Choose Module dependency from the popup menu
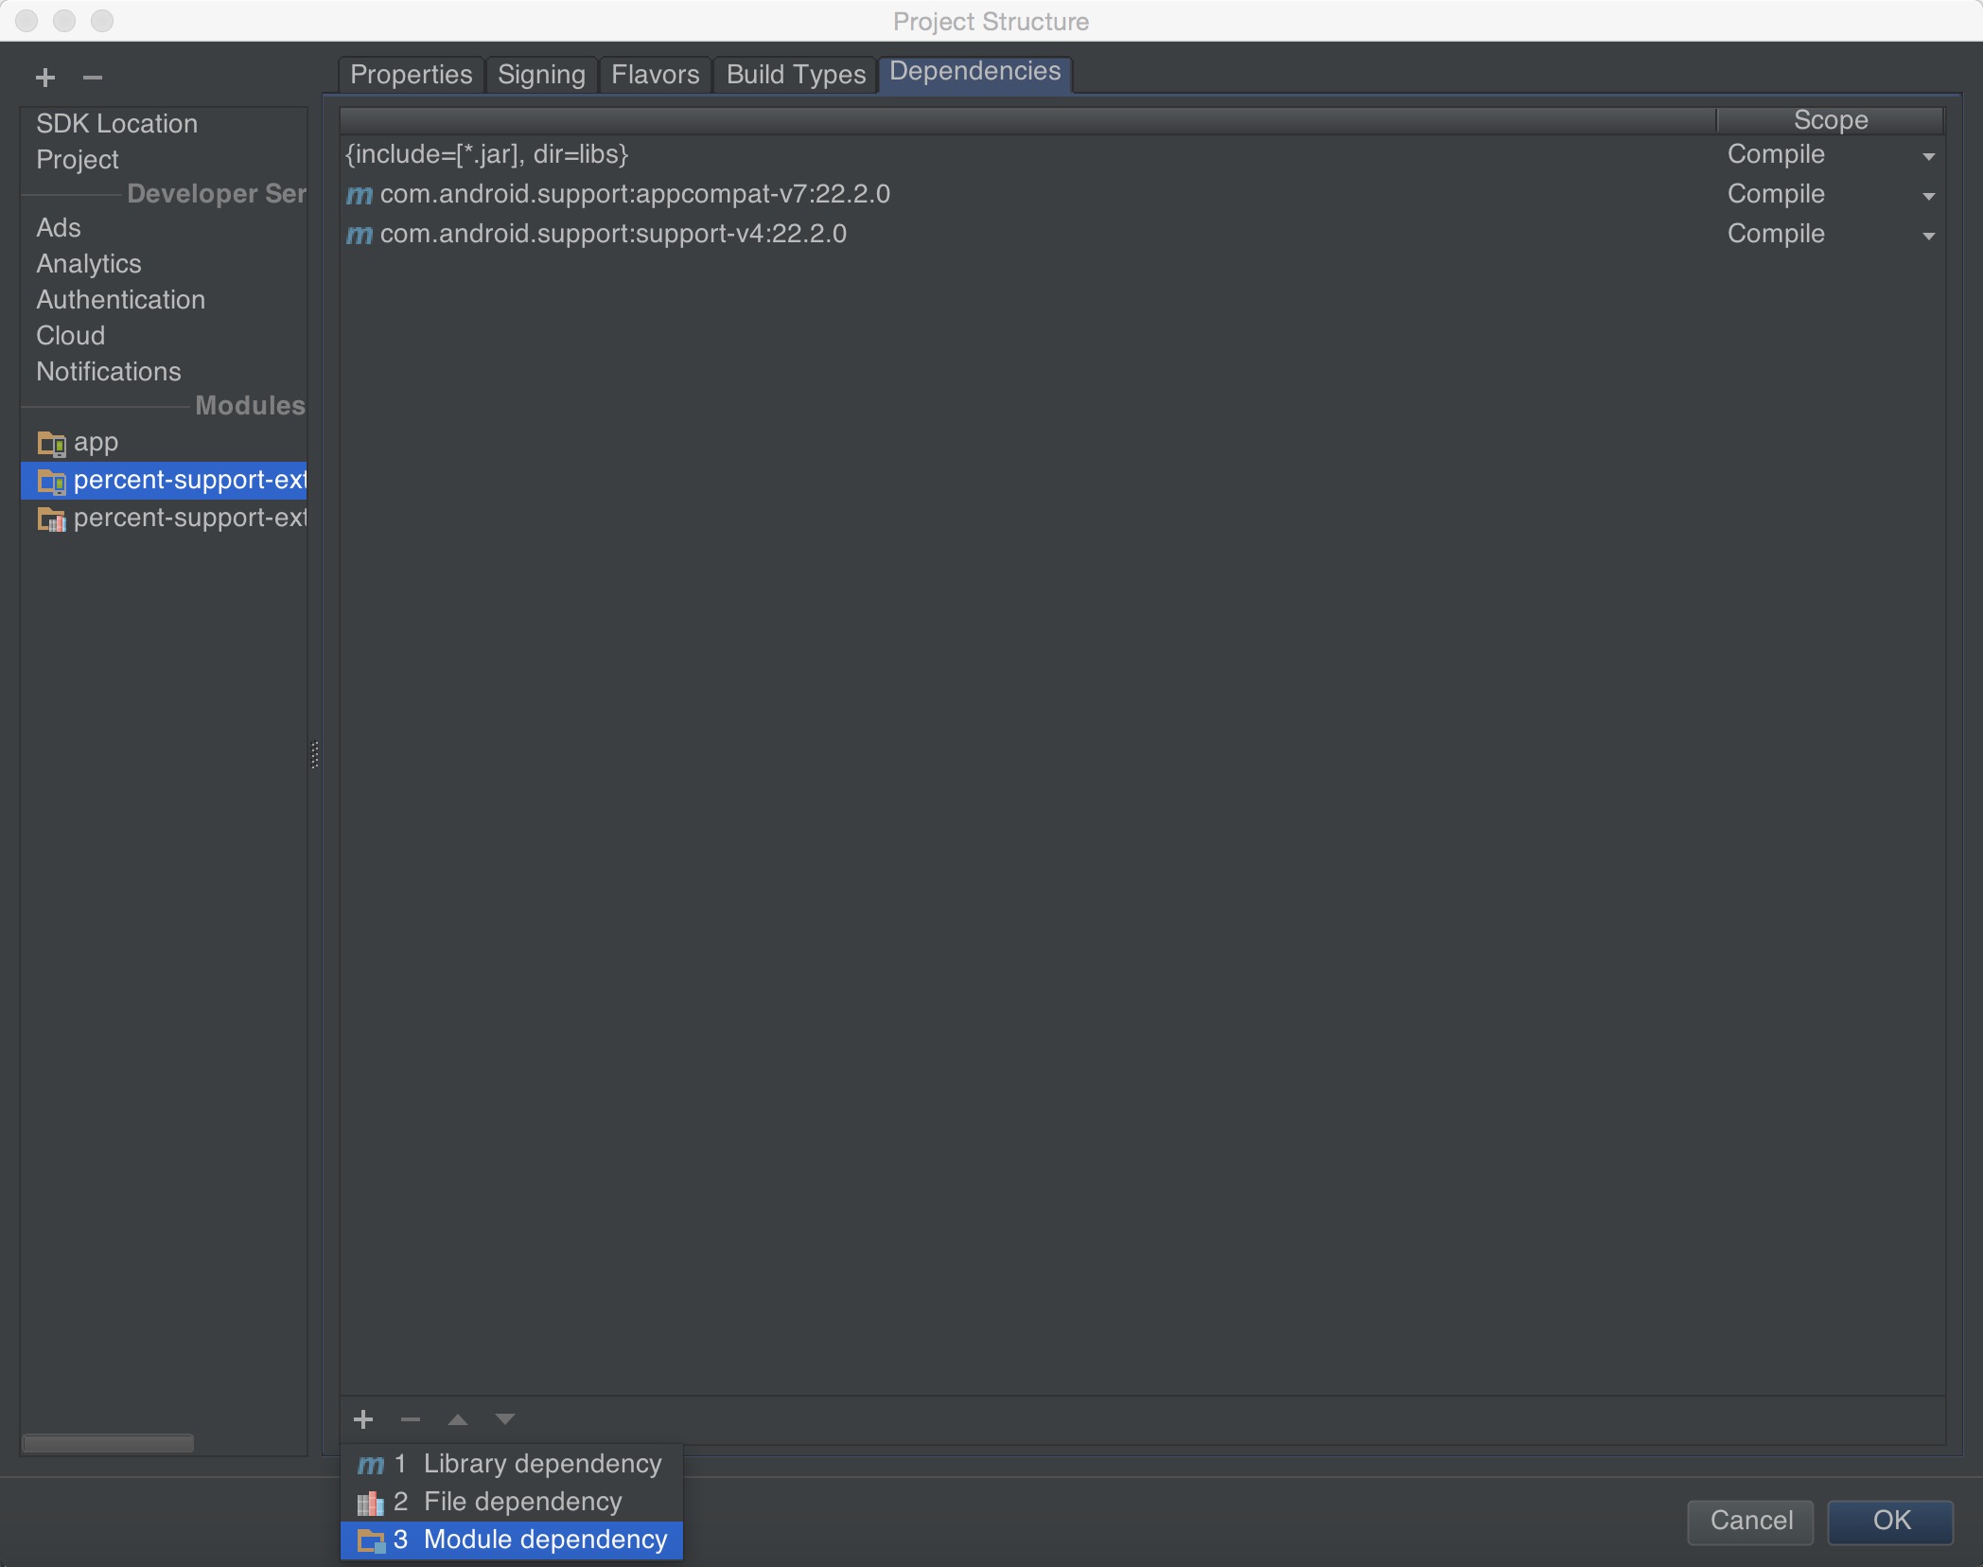 point(512,1540)
